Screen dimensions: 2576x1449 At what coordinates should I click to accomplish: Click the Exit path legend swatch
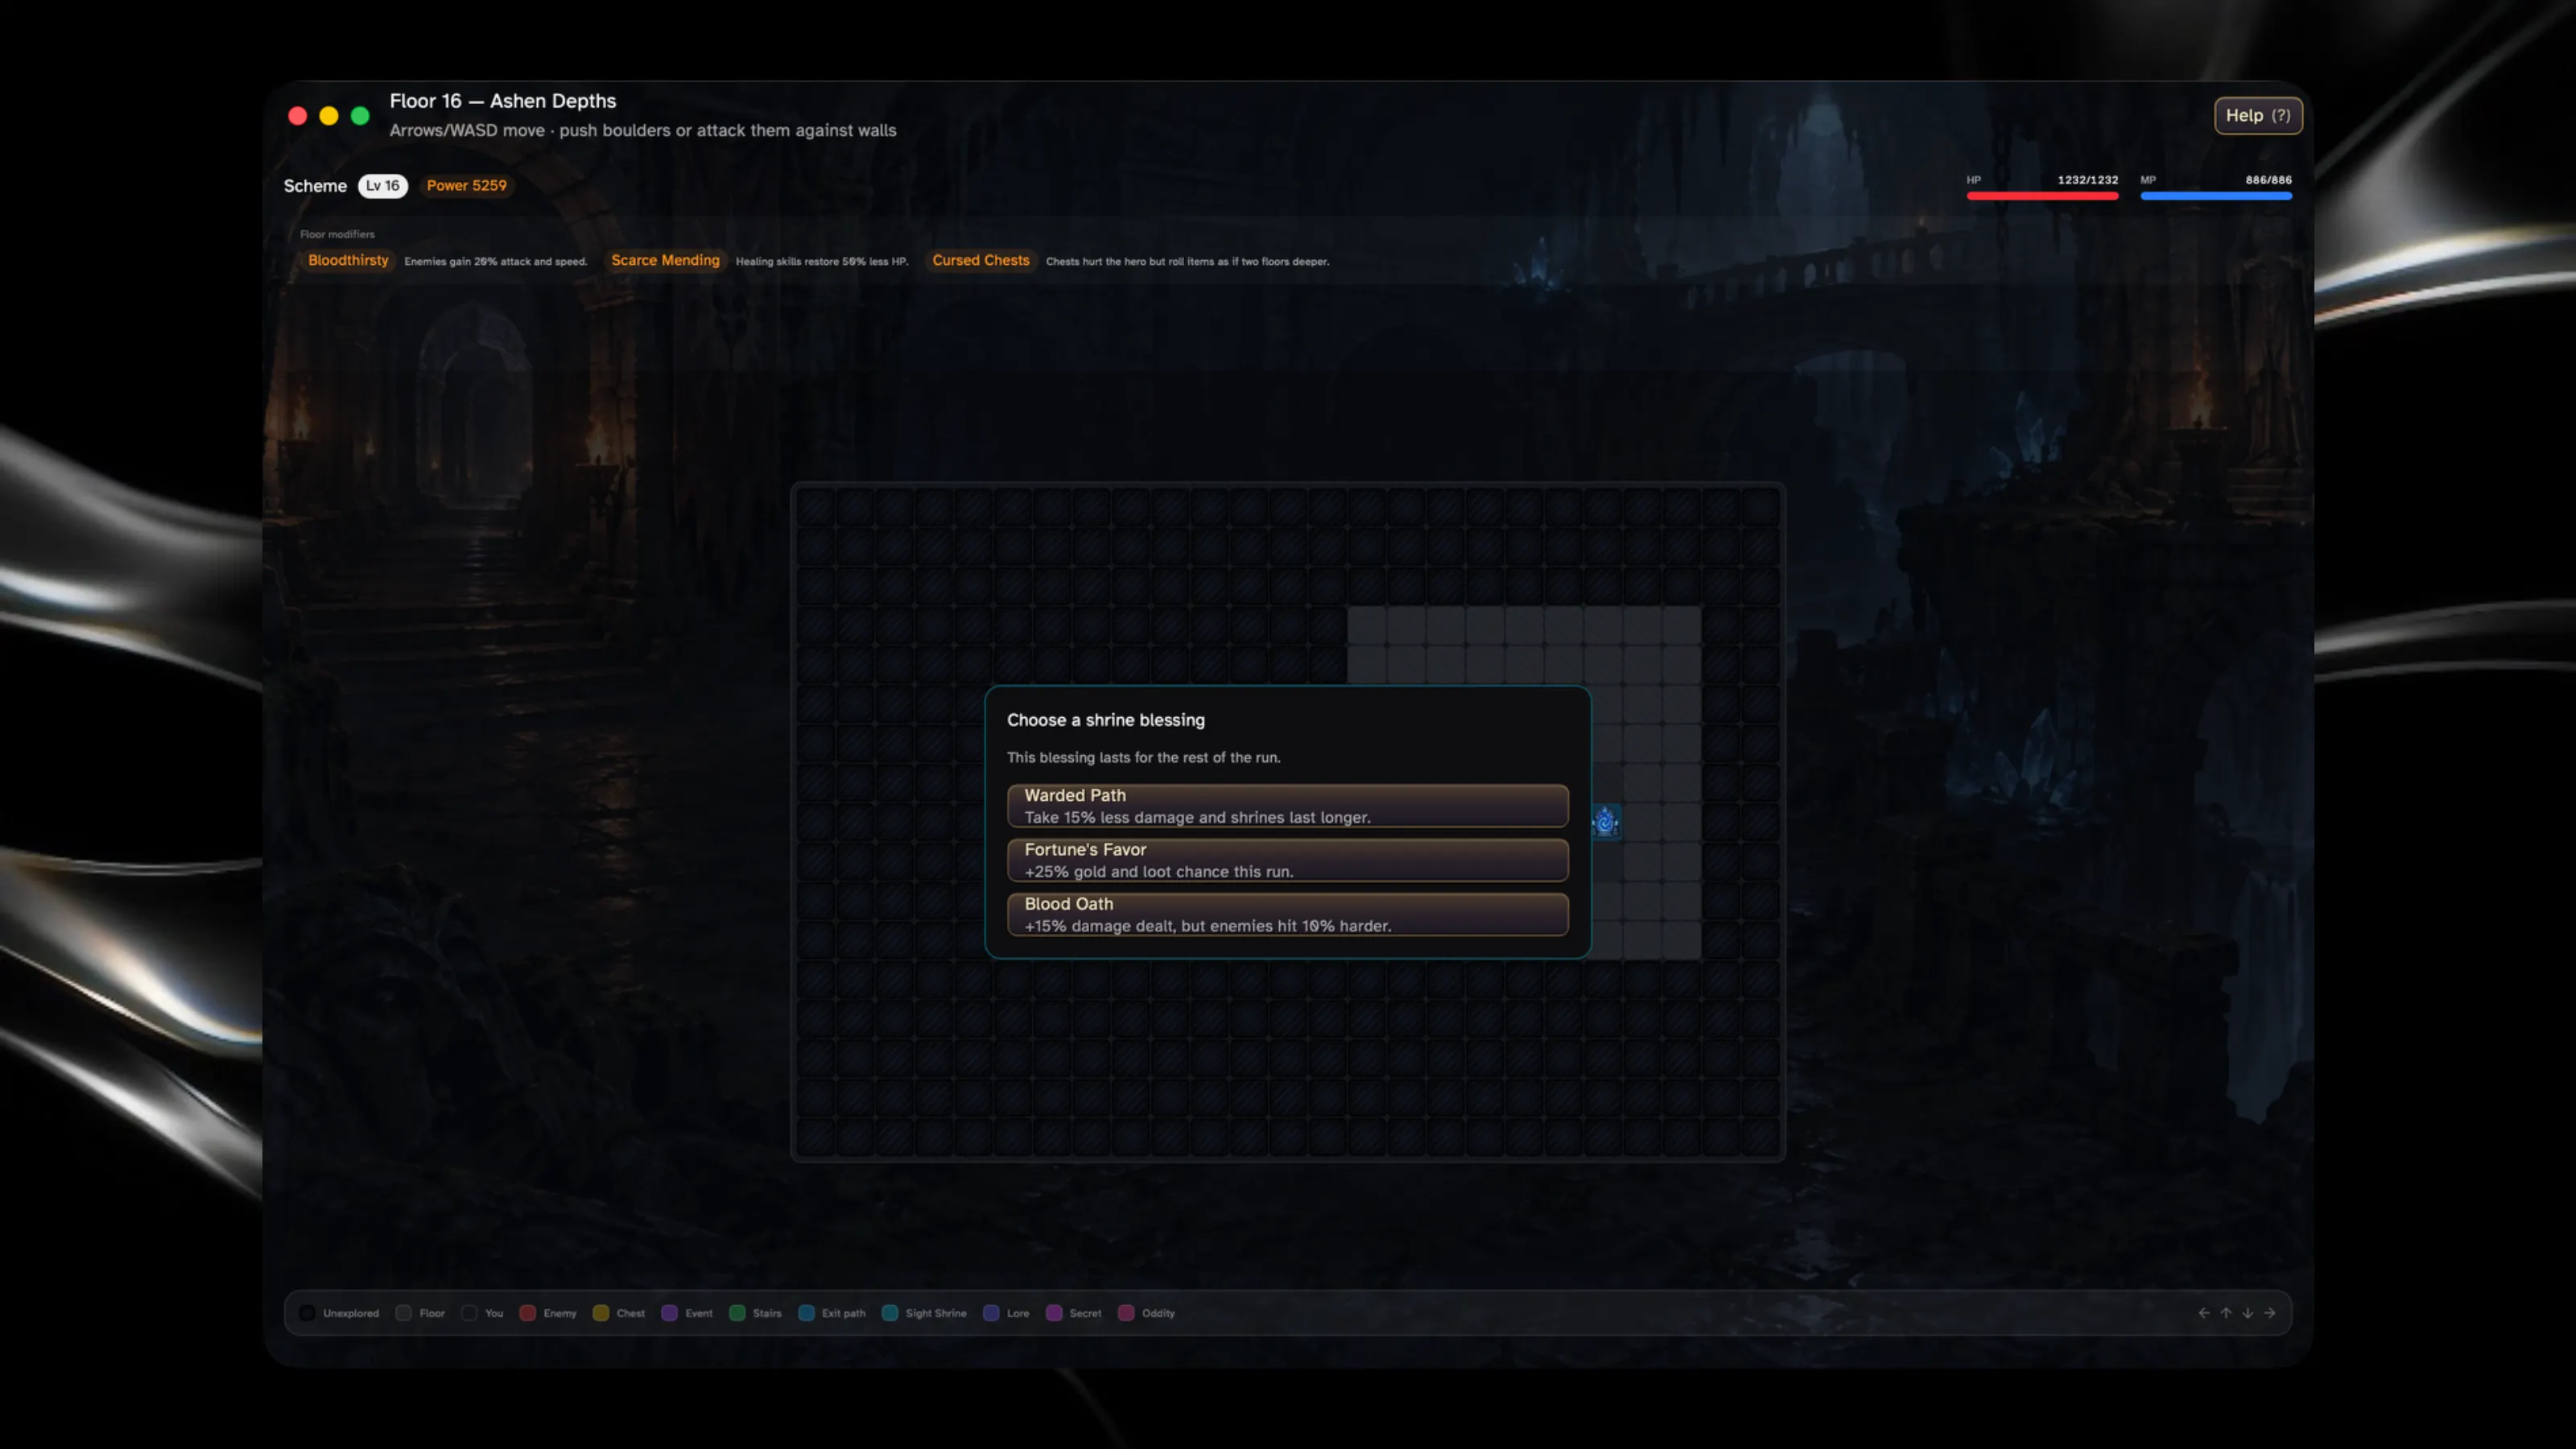point(806,1312)
